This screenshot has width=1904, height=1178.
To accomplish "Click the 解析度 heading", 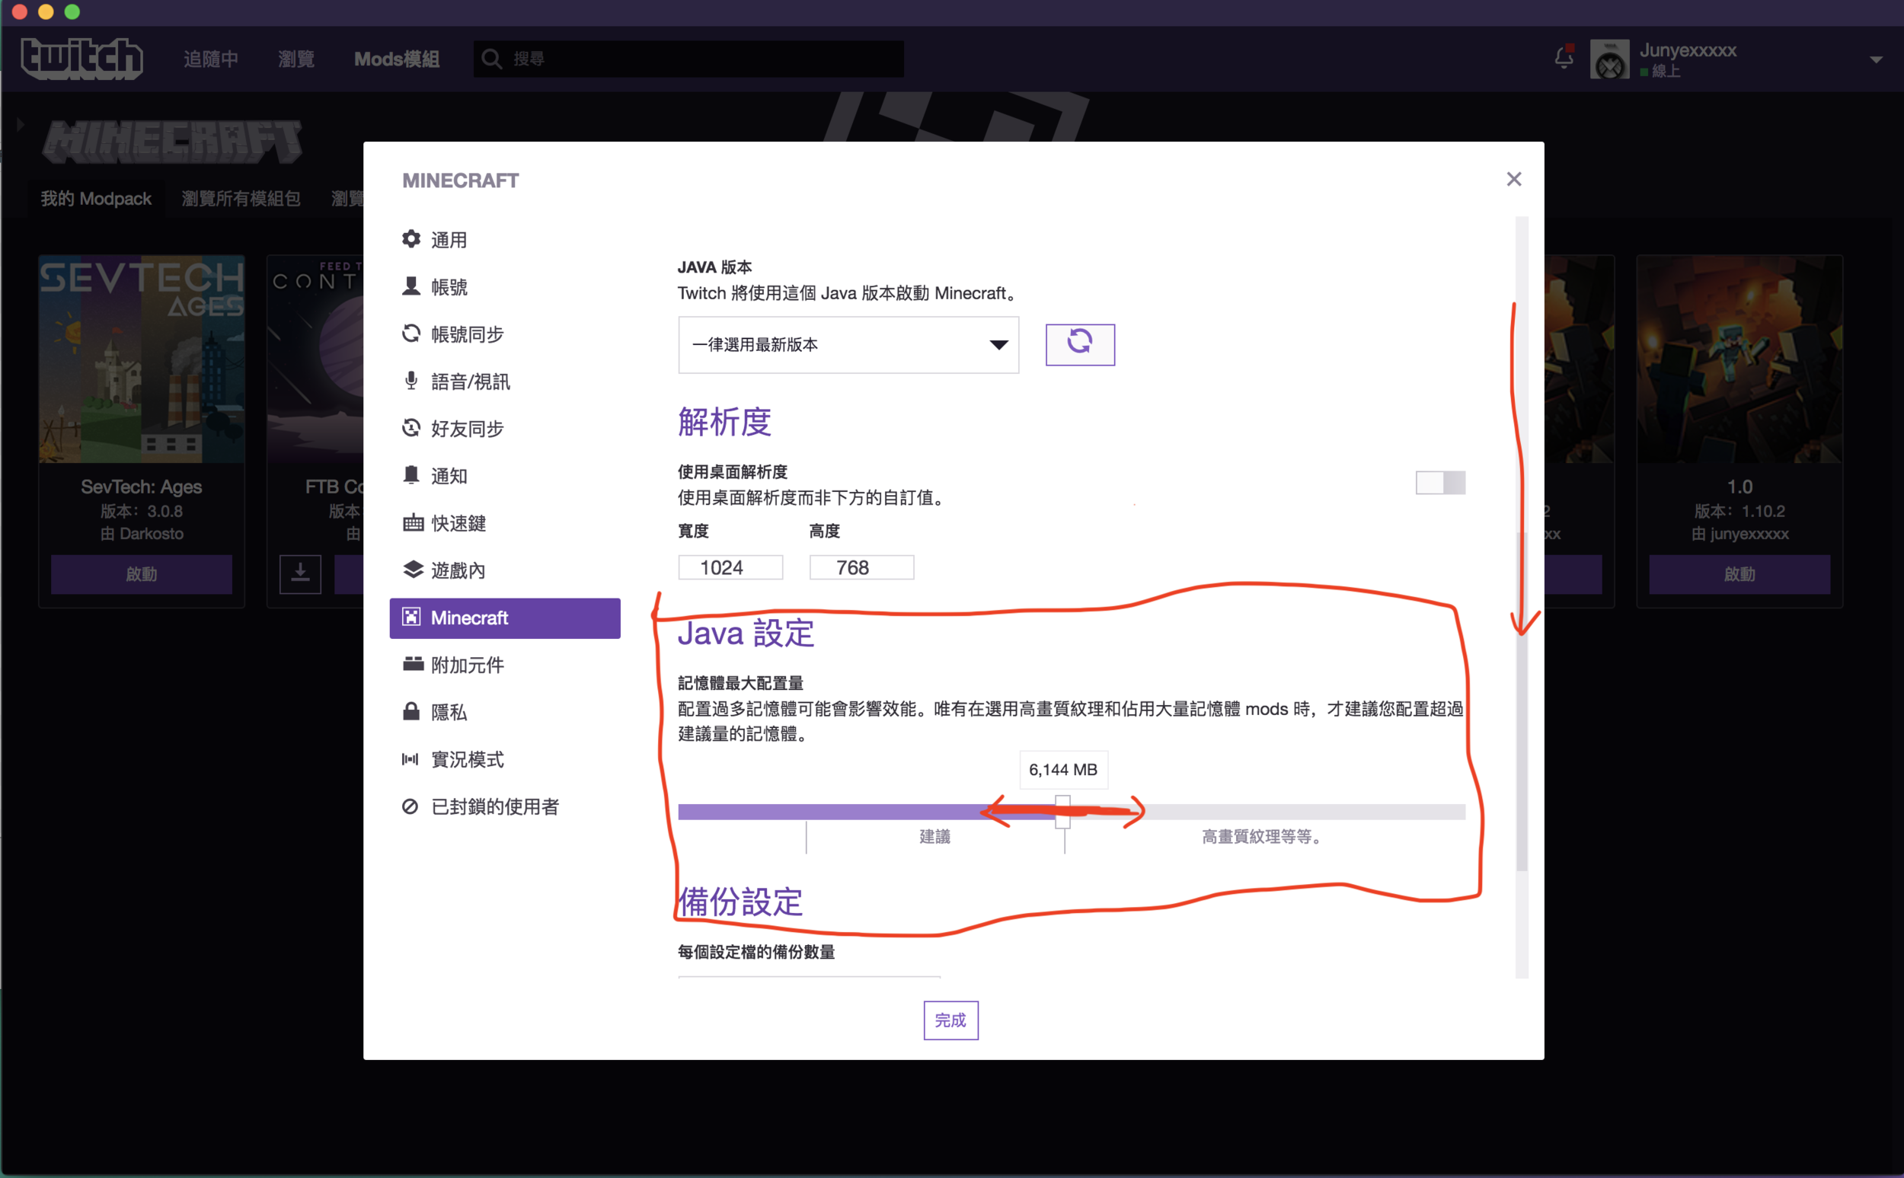I will click(x=724, y=422).
